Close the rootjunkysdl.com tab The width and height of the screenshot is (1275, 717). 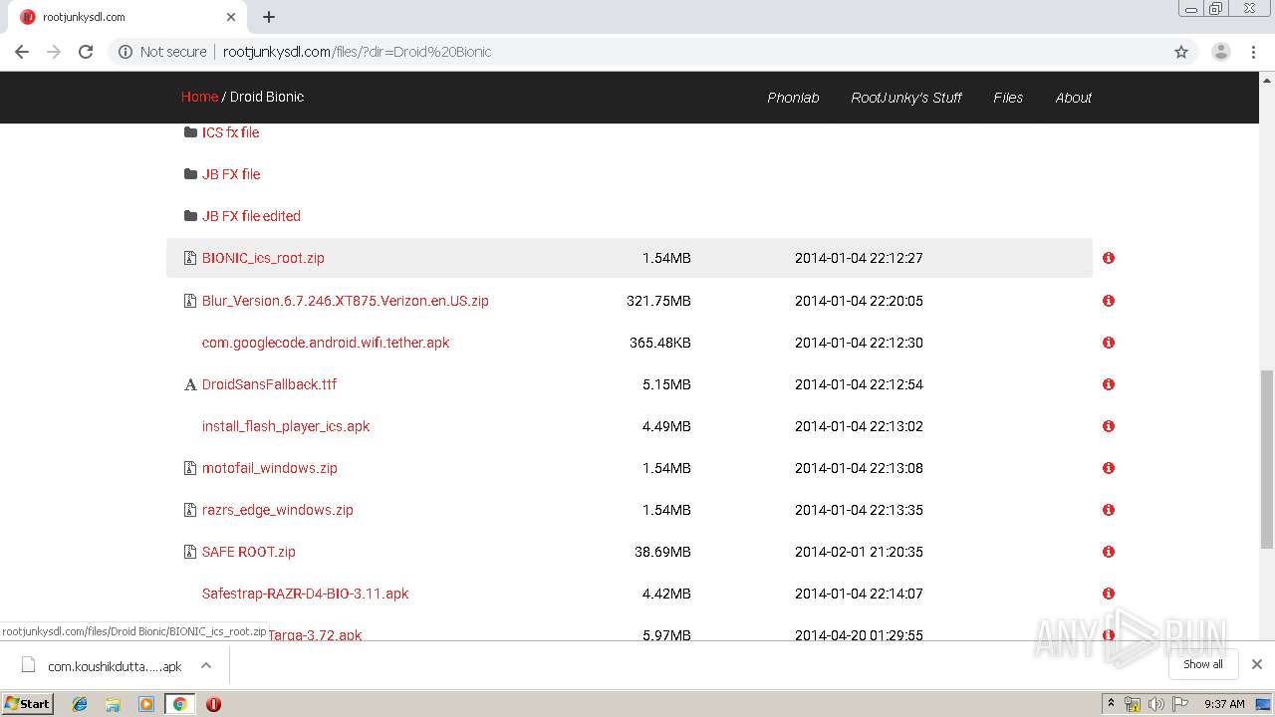tap(231, 17)
